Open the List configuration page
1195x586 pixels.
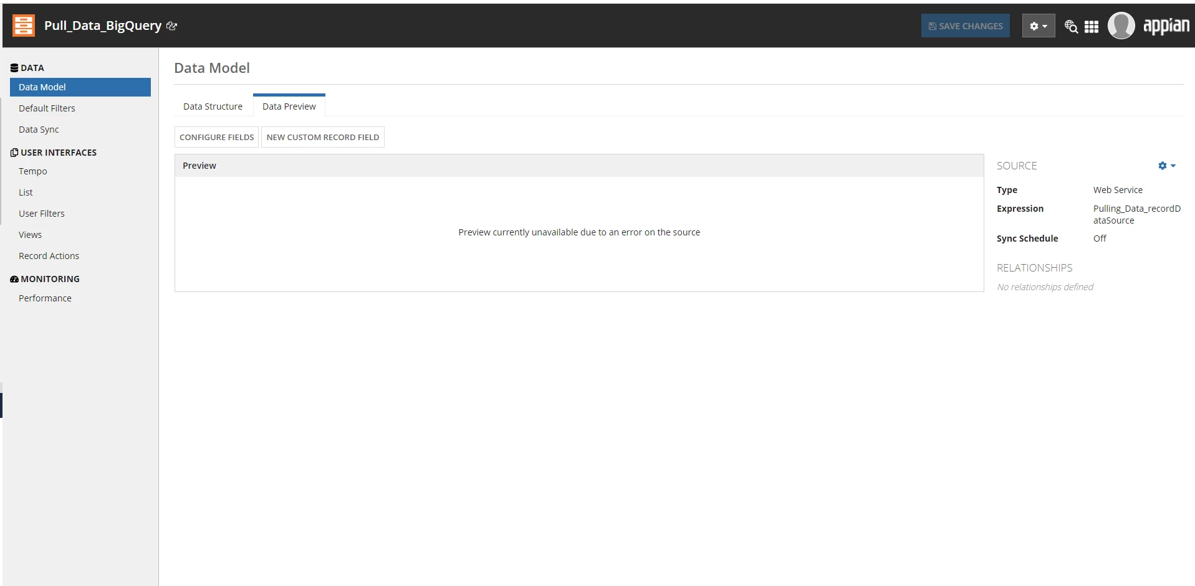point(26,192)
